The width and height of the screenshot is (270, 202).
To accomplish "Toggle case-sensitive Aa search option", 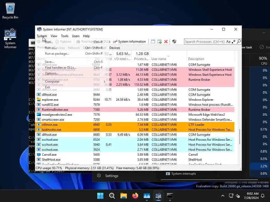I will click(228, 42).
